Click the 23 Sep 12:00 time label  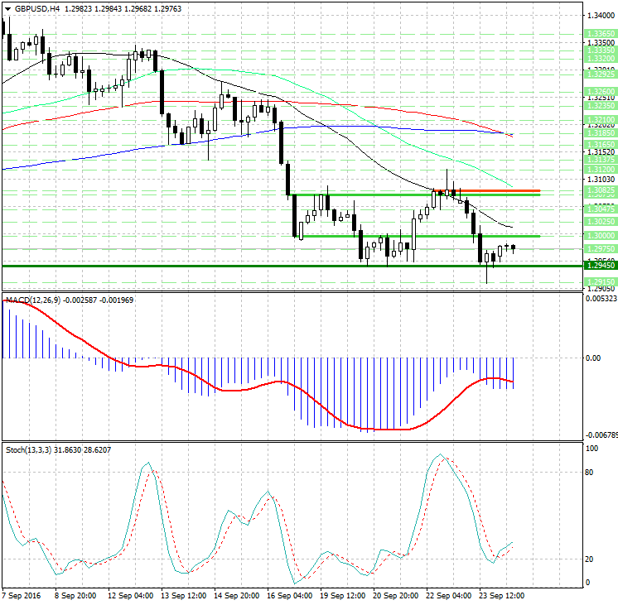[502, 595]
